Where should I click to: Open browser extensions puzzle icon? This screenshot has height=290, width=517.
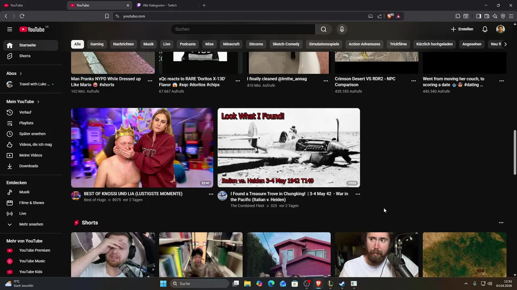(458, 16)
